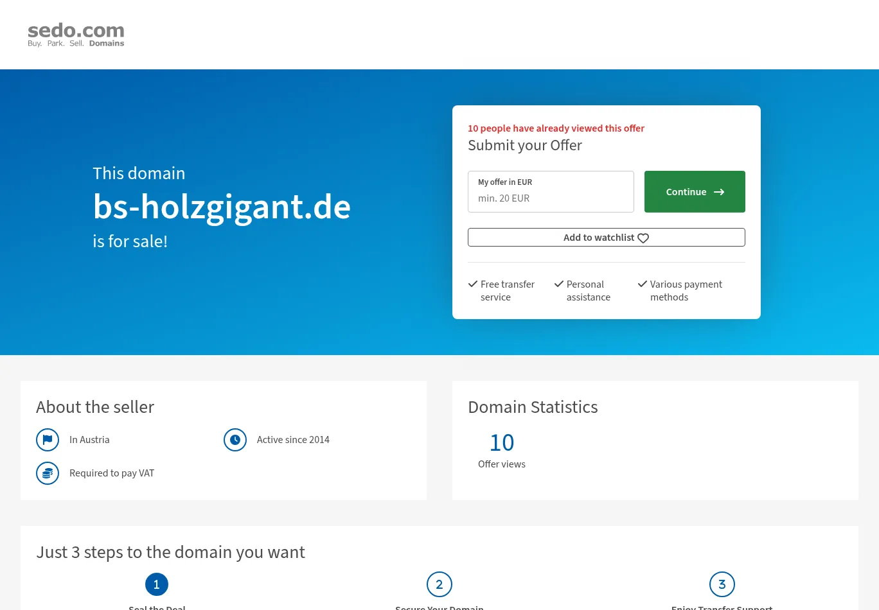The width and height of the screenshot is (879, 610).
Task: Click the clock icon beside Active since 2014
Action: (x=235, y=440)
